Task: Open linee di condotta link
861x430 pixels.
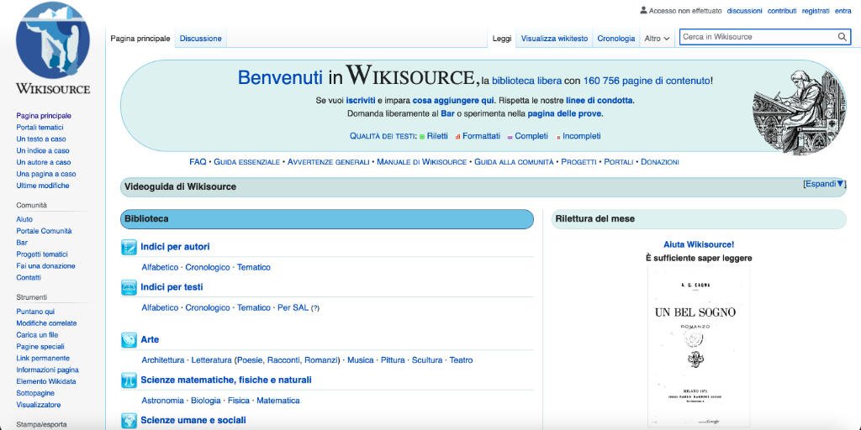Action: tap(600, 101)
